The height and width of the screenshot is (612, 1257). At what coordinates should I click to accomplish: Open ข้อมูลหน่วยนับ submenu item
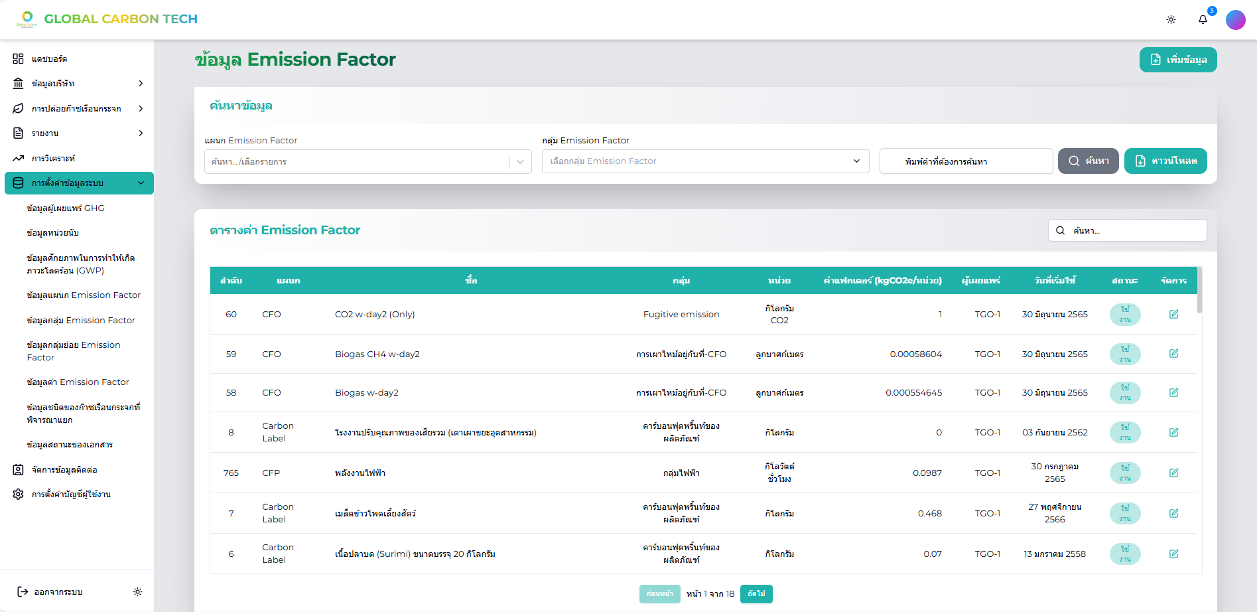(53, 233)
